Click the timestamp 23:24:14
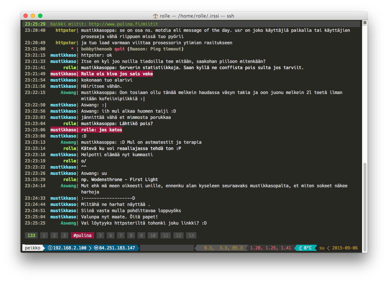The height and width of the screenshot is (282, 388). (35, 186)
